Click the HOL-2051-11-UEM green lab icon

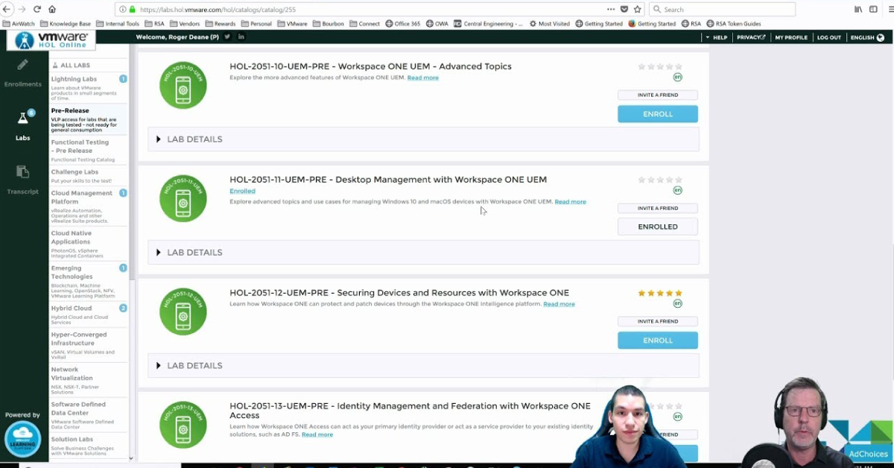pyautogui.click(x=183, y=198)
